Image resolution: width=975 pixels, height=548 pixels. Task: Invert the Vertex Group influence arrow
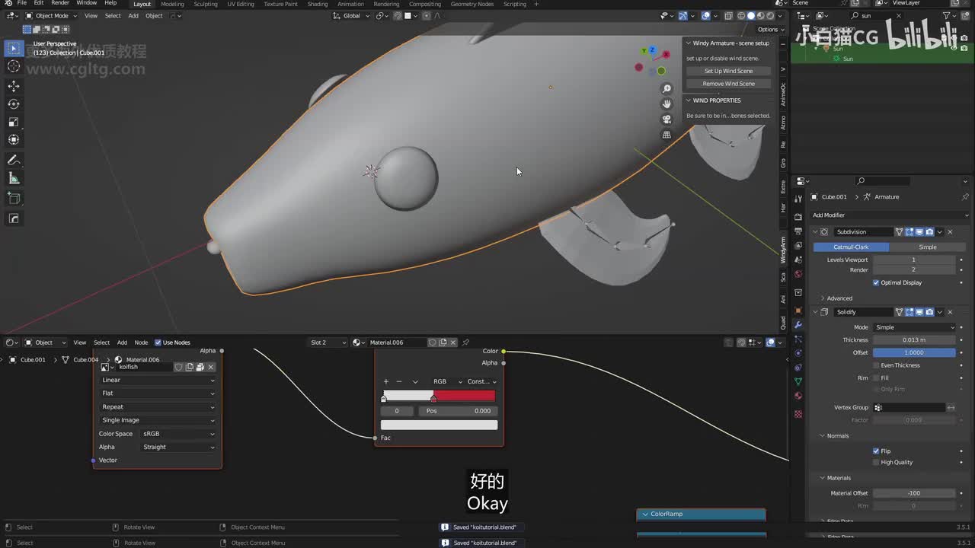(x=951, y=408)
